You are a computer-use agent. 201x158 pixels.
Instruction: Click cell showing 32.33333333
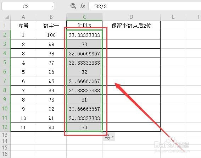coord(84,62)
